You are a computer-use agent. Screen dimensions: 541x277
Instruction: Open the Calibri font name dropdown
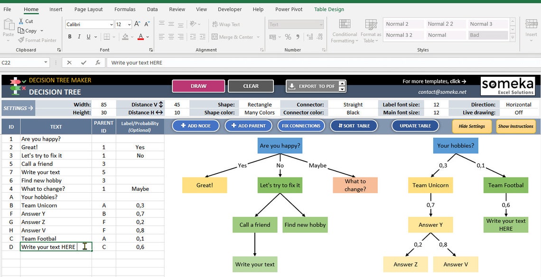point(110,24)
